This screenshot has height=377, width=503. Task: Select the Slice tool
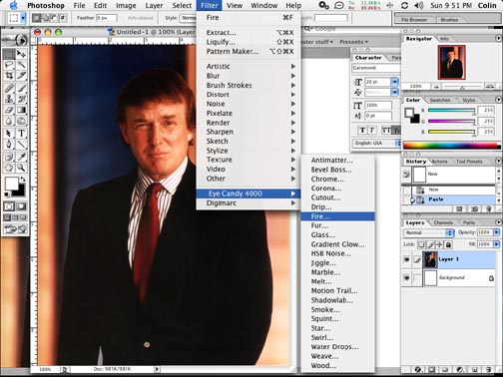coord(21,76)
